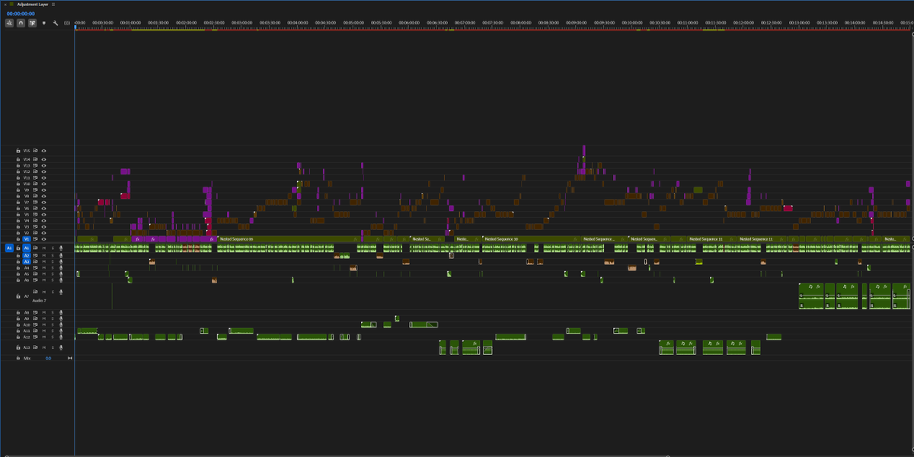The width and height of the screenshot is (914, 457).
Task: Hide track output of V1
Action: [x=43, y=239]
